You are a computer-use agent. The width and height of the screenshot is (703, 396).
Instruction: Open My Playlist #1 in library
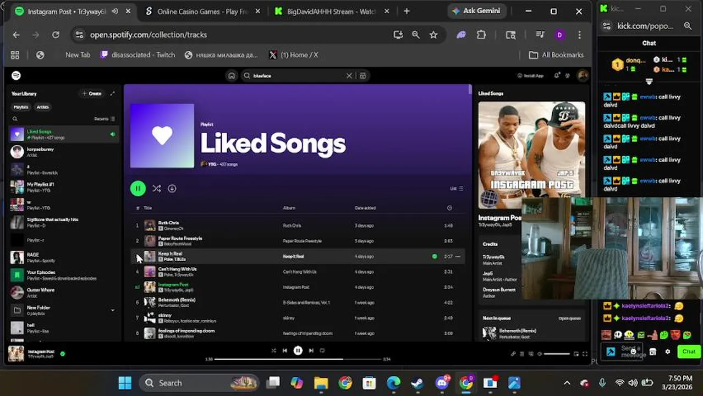point(64,187)
